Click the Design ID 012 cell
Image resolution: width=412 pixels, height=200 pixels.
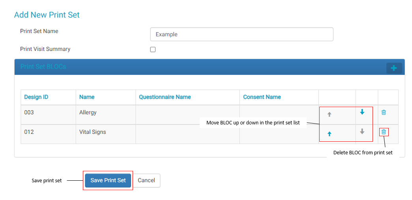coord(29,132)
